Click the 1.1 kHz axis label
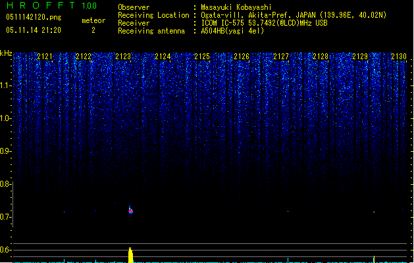 [x=5, y=85]
